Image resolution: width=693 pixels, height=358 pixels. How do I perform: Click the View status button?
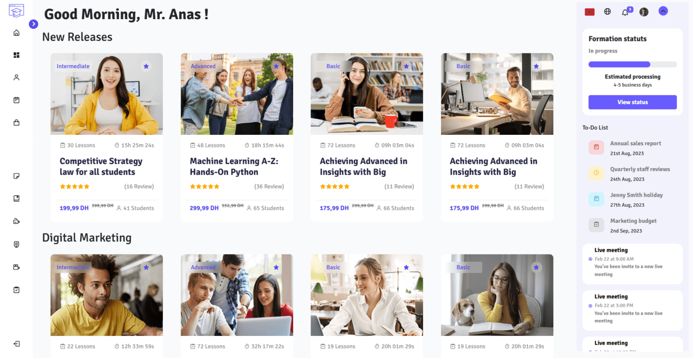632,102
